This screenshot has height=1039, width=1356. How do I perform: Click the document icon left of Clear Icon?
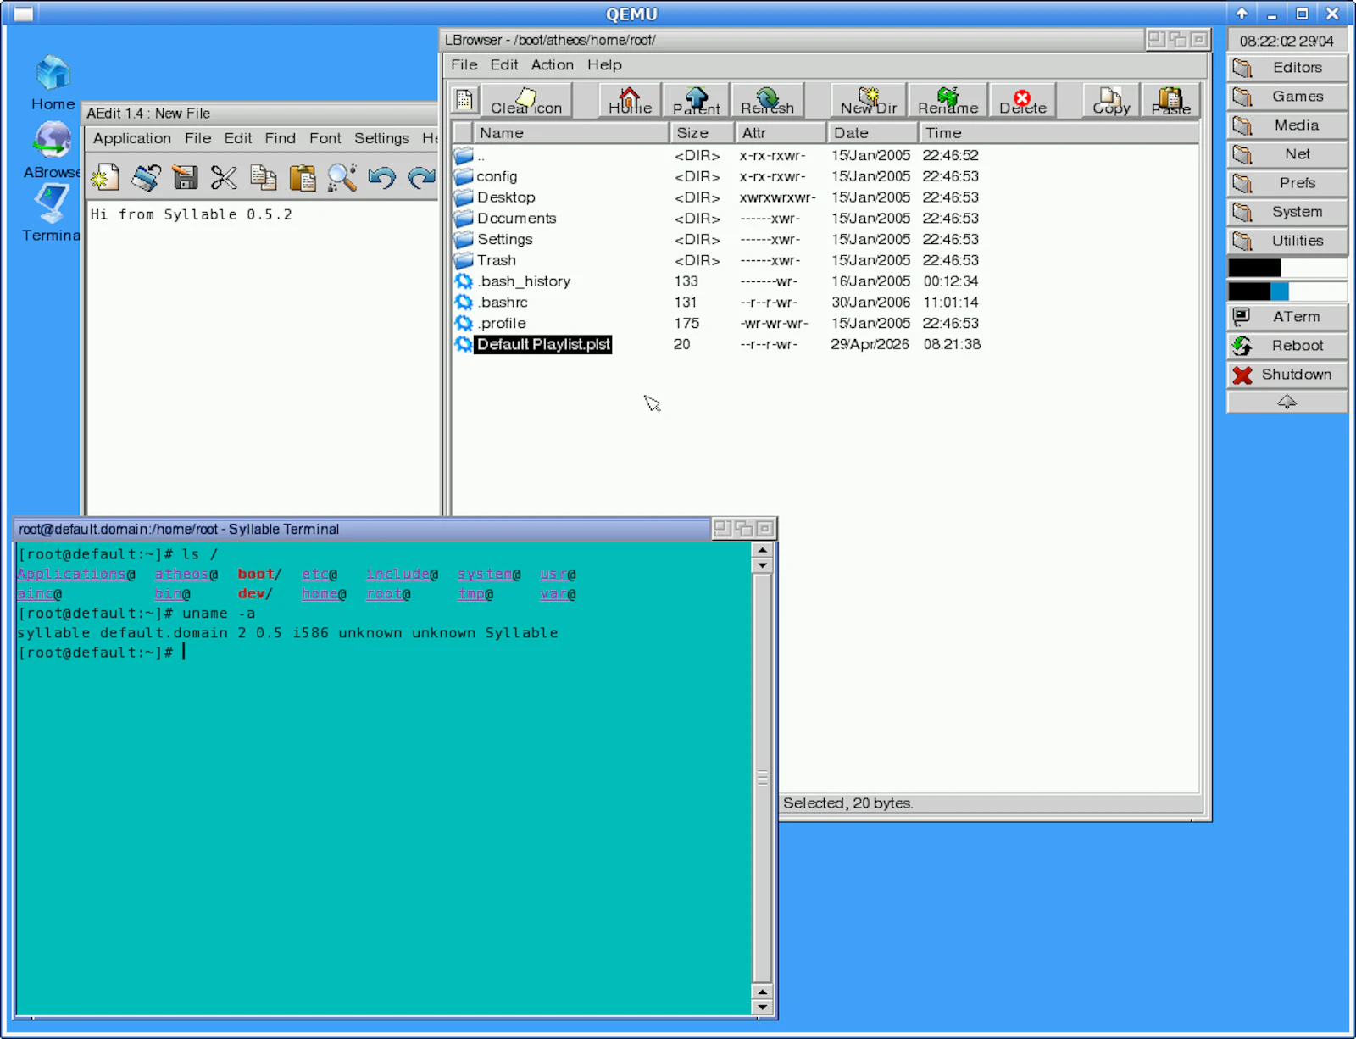tap(464, 100)
